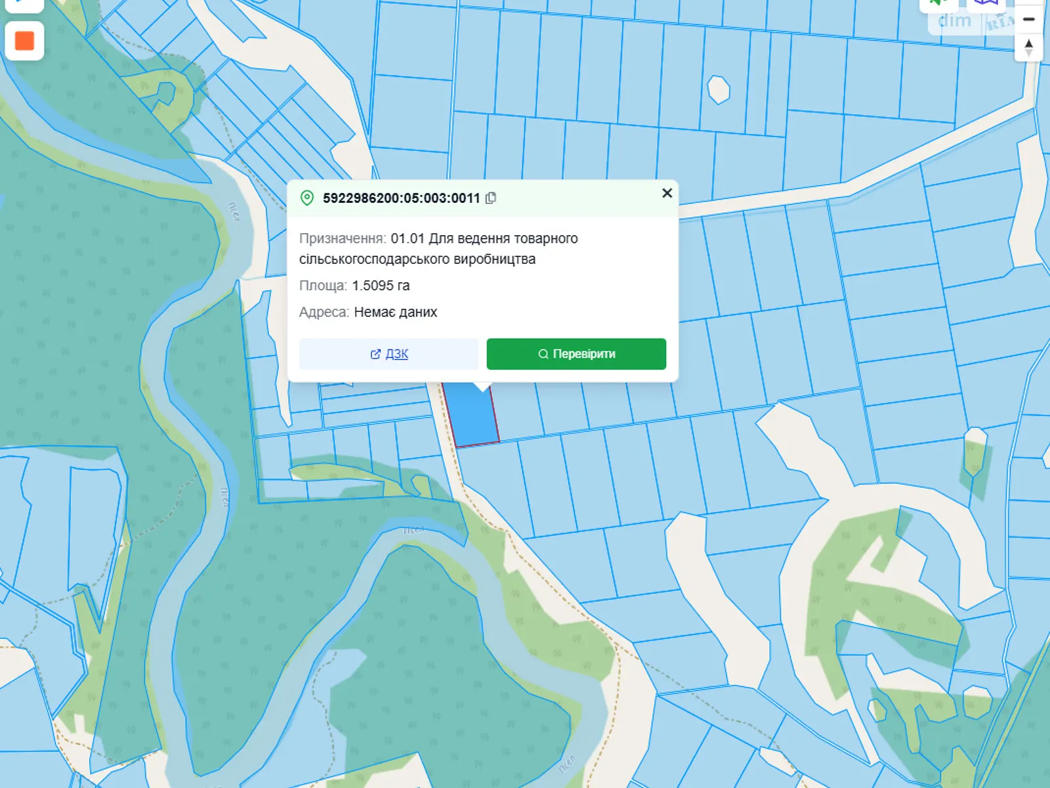Click the Площа 1.5095 га value
This screenshot has width=1050, height=788.
(381, 286)
